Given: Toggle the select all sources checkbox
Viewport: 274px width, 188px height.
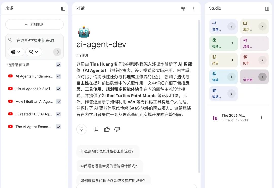Looking at the screenshot, I should click(x=59, y=65).
